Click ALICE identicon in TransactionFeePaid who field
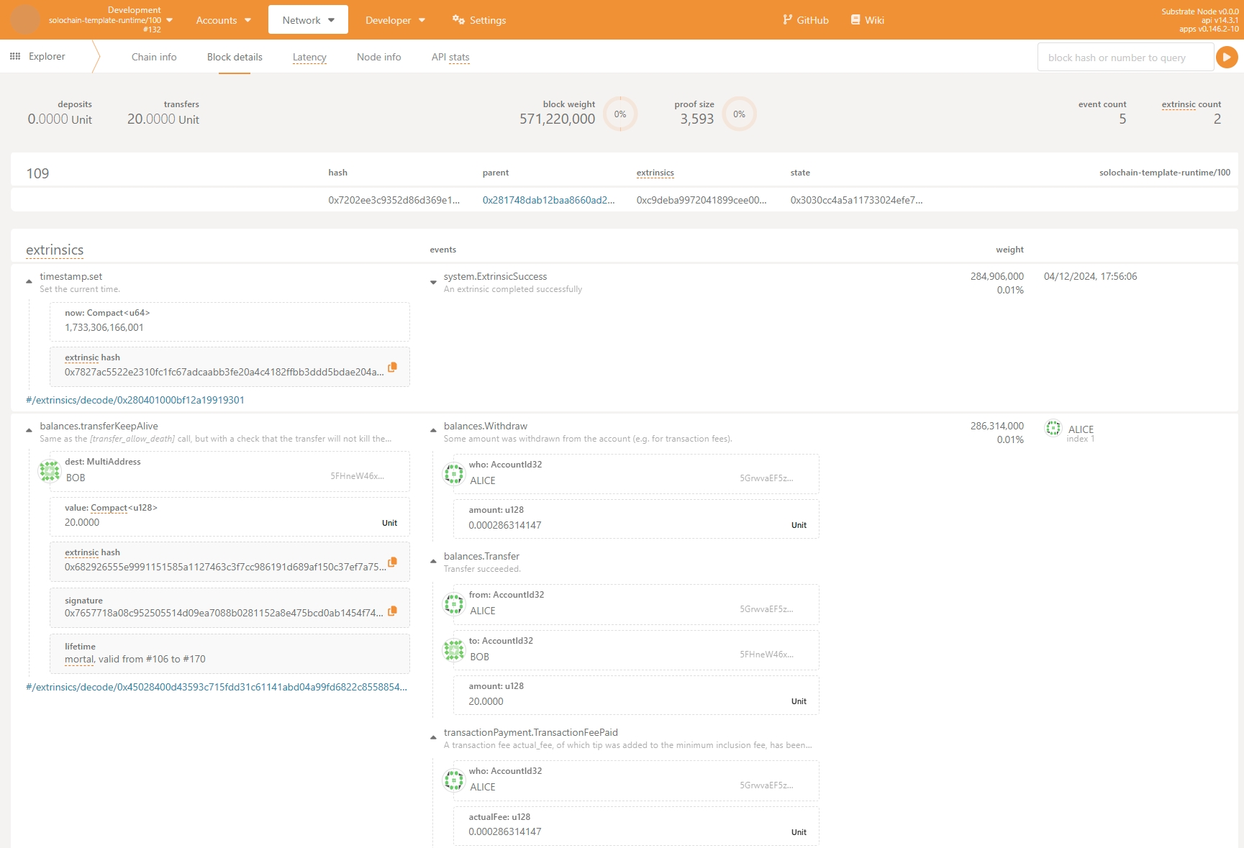This screenshot has height=848, width=1244. (x=454, y=780)
